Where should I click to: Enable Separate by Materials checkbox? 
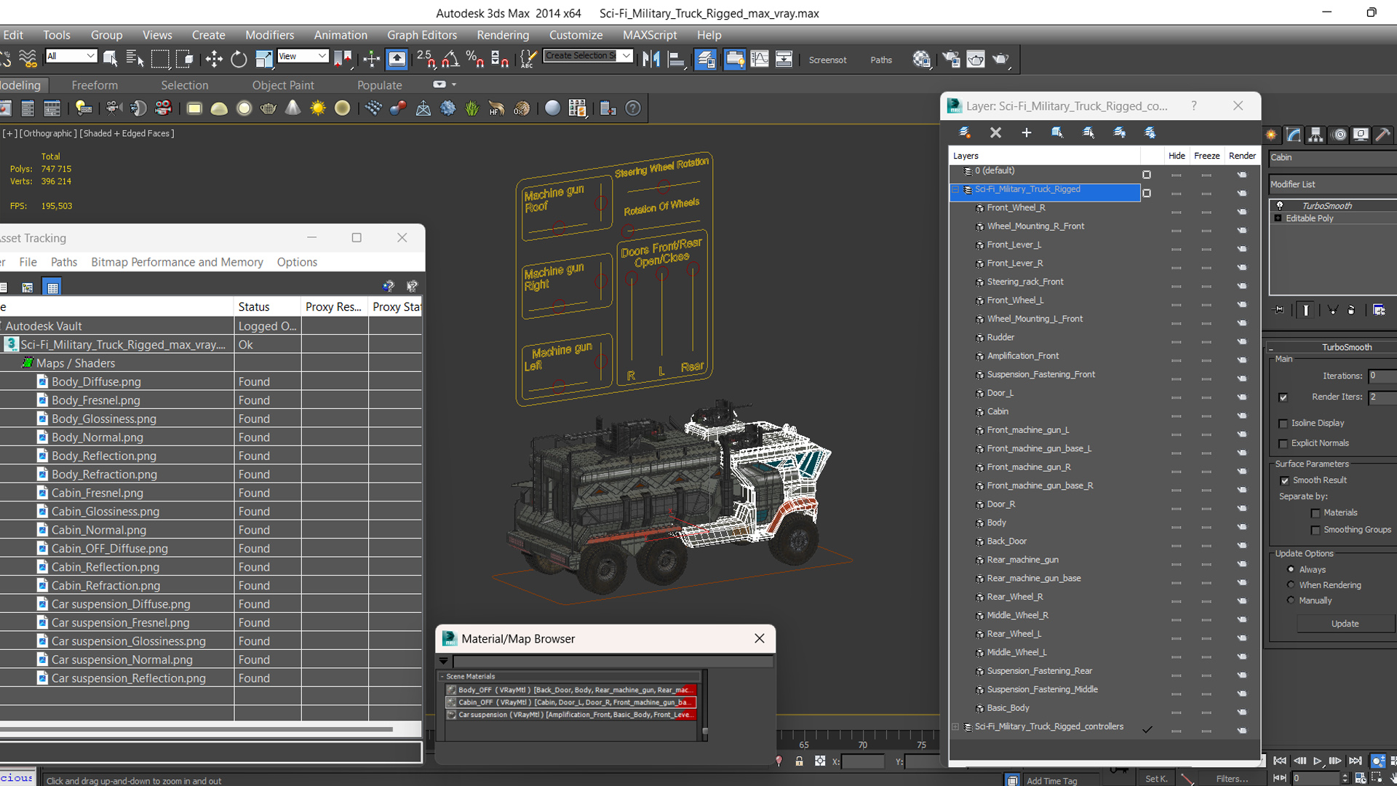pyautogui.click(x=1316, y=513)
